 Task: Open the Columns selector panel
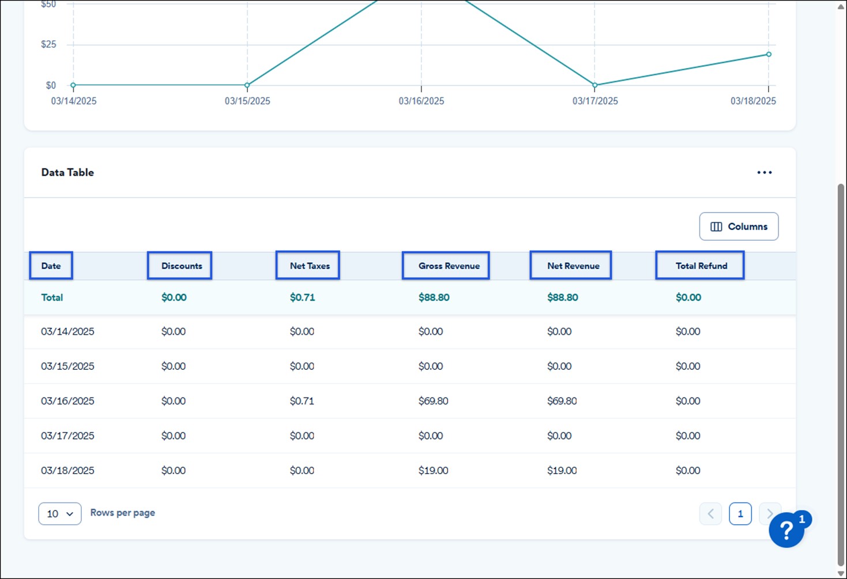[x=739, y=226]
